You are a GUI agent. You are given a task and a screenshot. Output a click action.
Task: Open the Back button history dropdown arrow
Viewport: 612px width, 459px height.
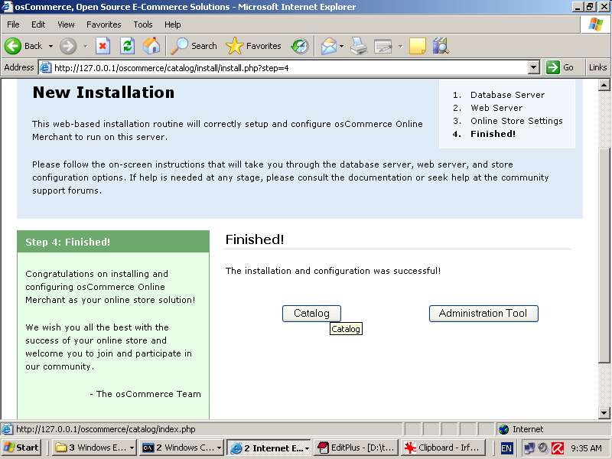(50, 46)
